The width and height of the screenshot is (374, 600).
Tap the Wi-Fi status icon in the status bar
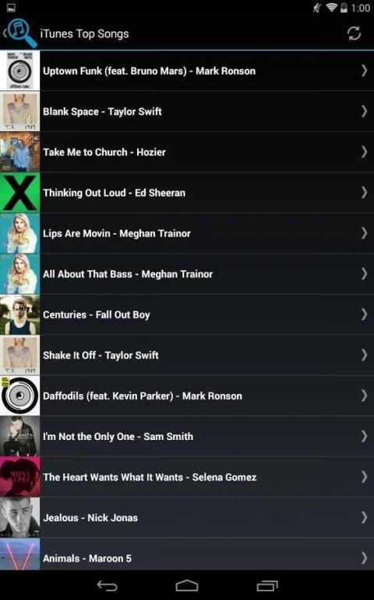coord(332,8)
